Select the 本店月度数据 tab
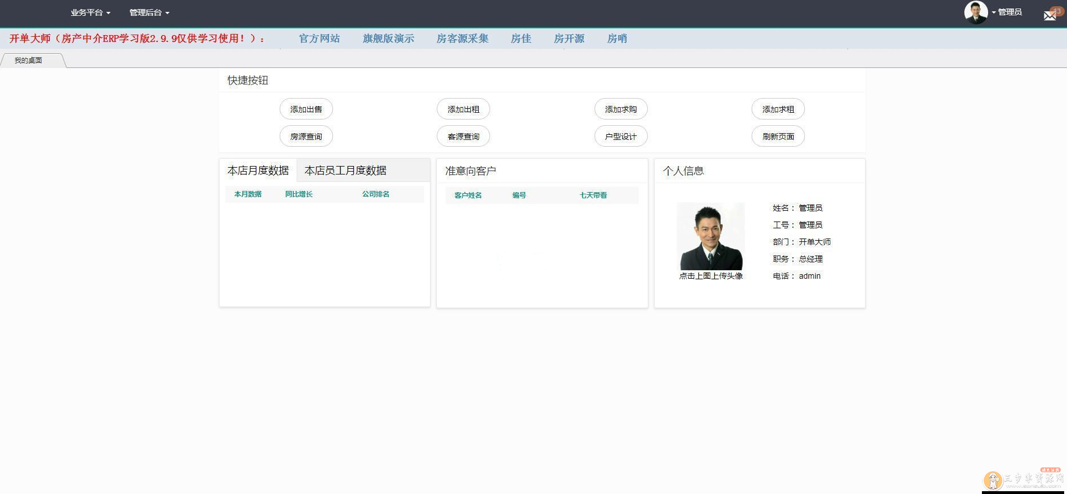The height and width of the screenshot is (494, 1067). pyautogui.click(x=258, y=171)
